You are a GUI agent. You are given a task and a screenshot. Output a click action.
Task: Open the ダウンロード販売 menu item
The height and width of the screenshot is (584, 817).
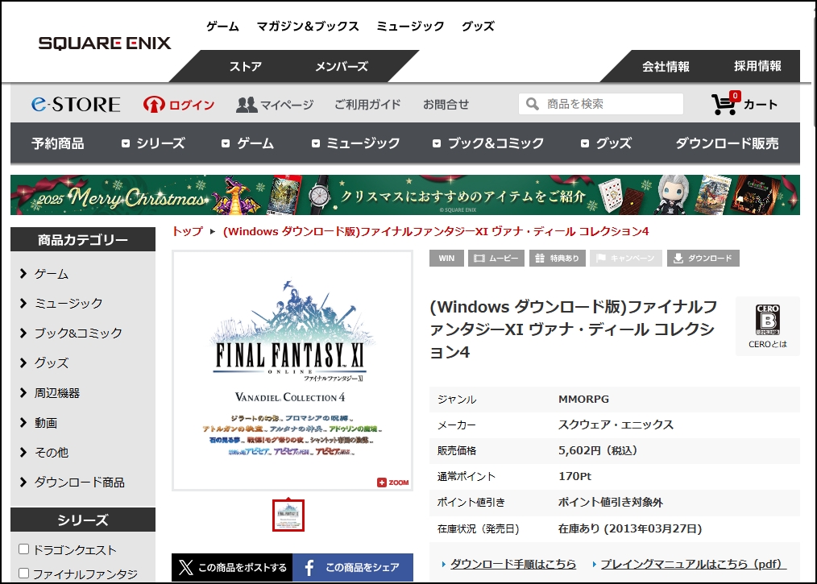[x=727, y=143]
